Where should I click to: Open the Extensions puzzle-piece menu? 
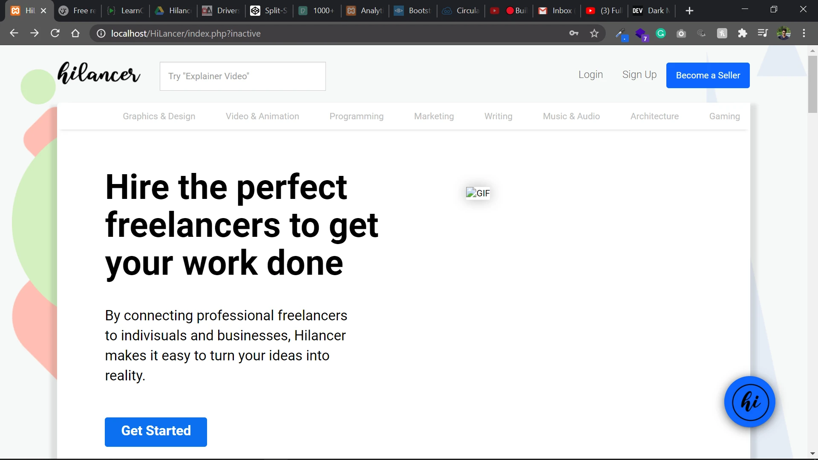[743, 33]
